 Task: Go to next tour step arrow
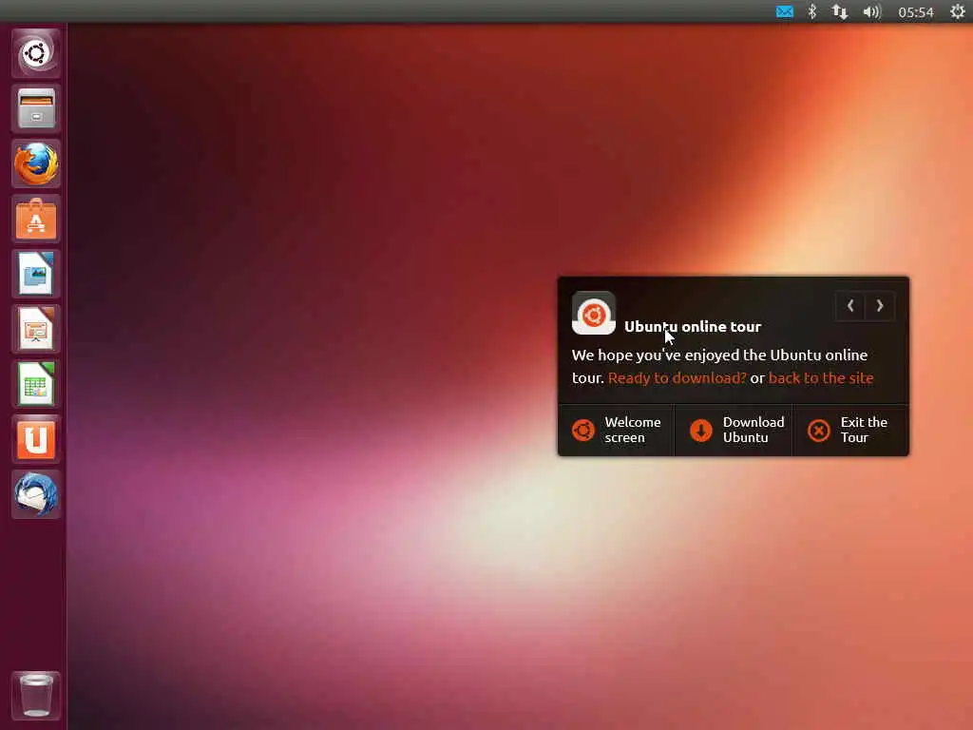click(879, 305)
